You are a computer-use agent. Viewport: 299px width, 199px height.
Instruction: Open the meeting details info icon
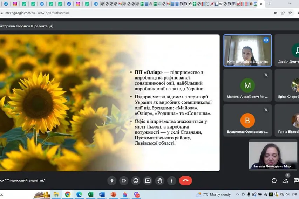(274, 180)
